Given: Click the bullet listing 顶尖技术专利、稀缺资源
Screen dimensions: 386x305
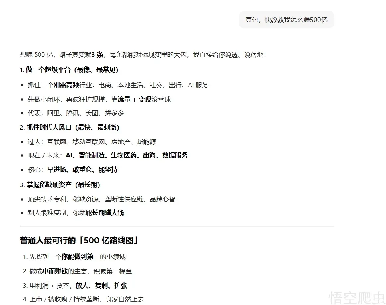Looking at the screenshot, I should tap(101, 199).
